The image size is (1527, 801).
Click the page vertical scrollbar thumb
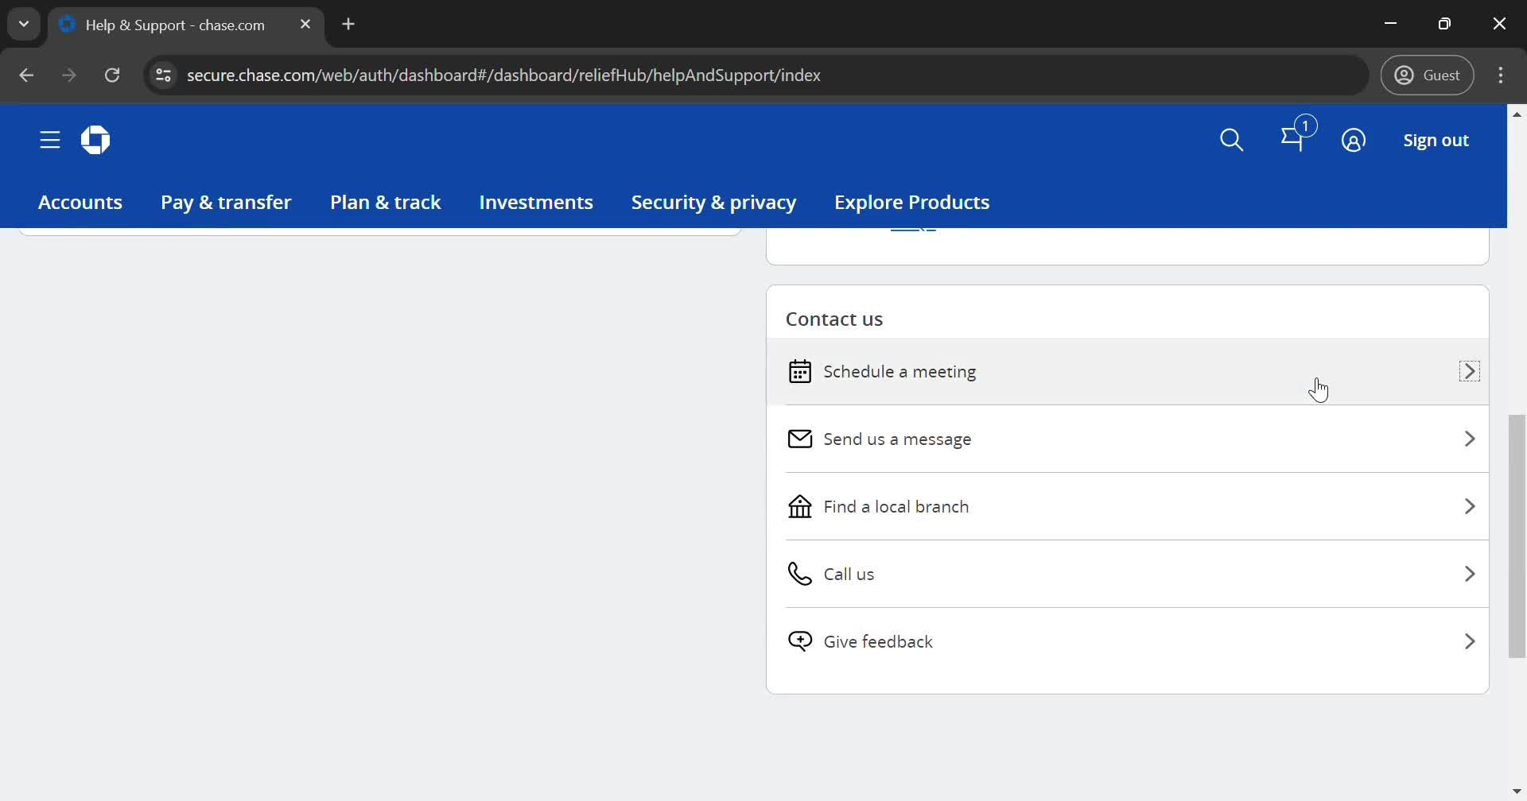tap(1517, 536)
